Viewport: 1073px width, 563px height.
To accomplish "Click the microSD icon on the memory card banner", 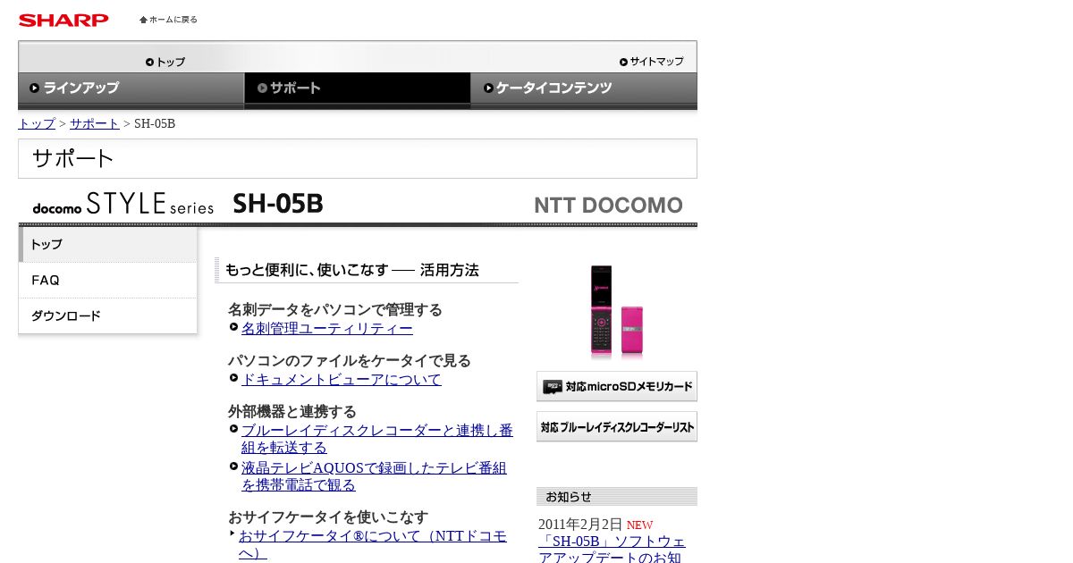I will pyautogui.click(x=553, y=386).
